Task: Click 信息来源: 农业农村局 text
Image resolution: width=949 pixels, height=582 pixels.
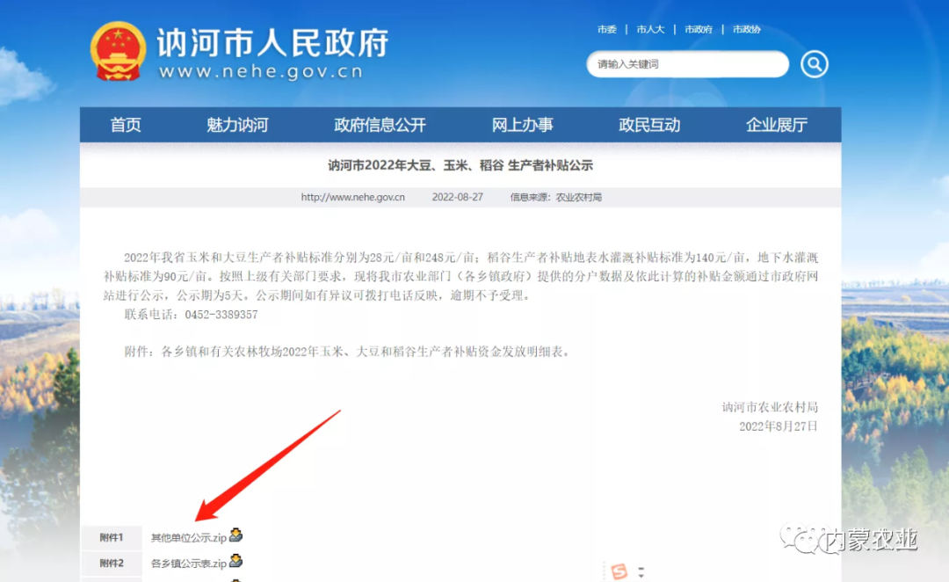Action: pyautogui.click(x=555, y=197)
